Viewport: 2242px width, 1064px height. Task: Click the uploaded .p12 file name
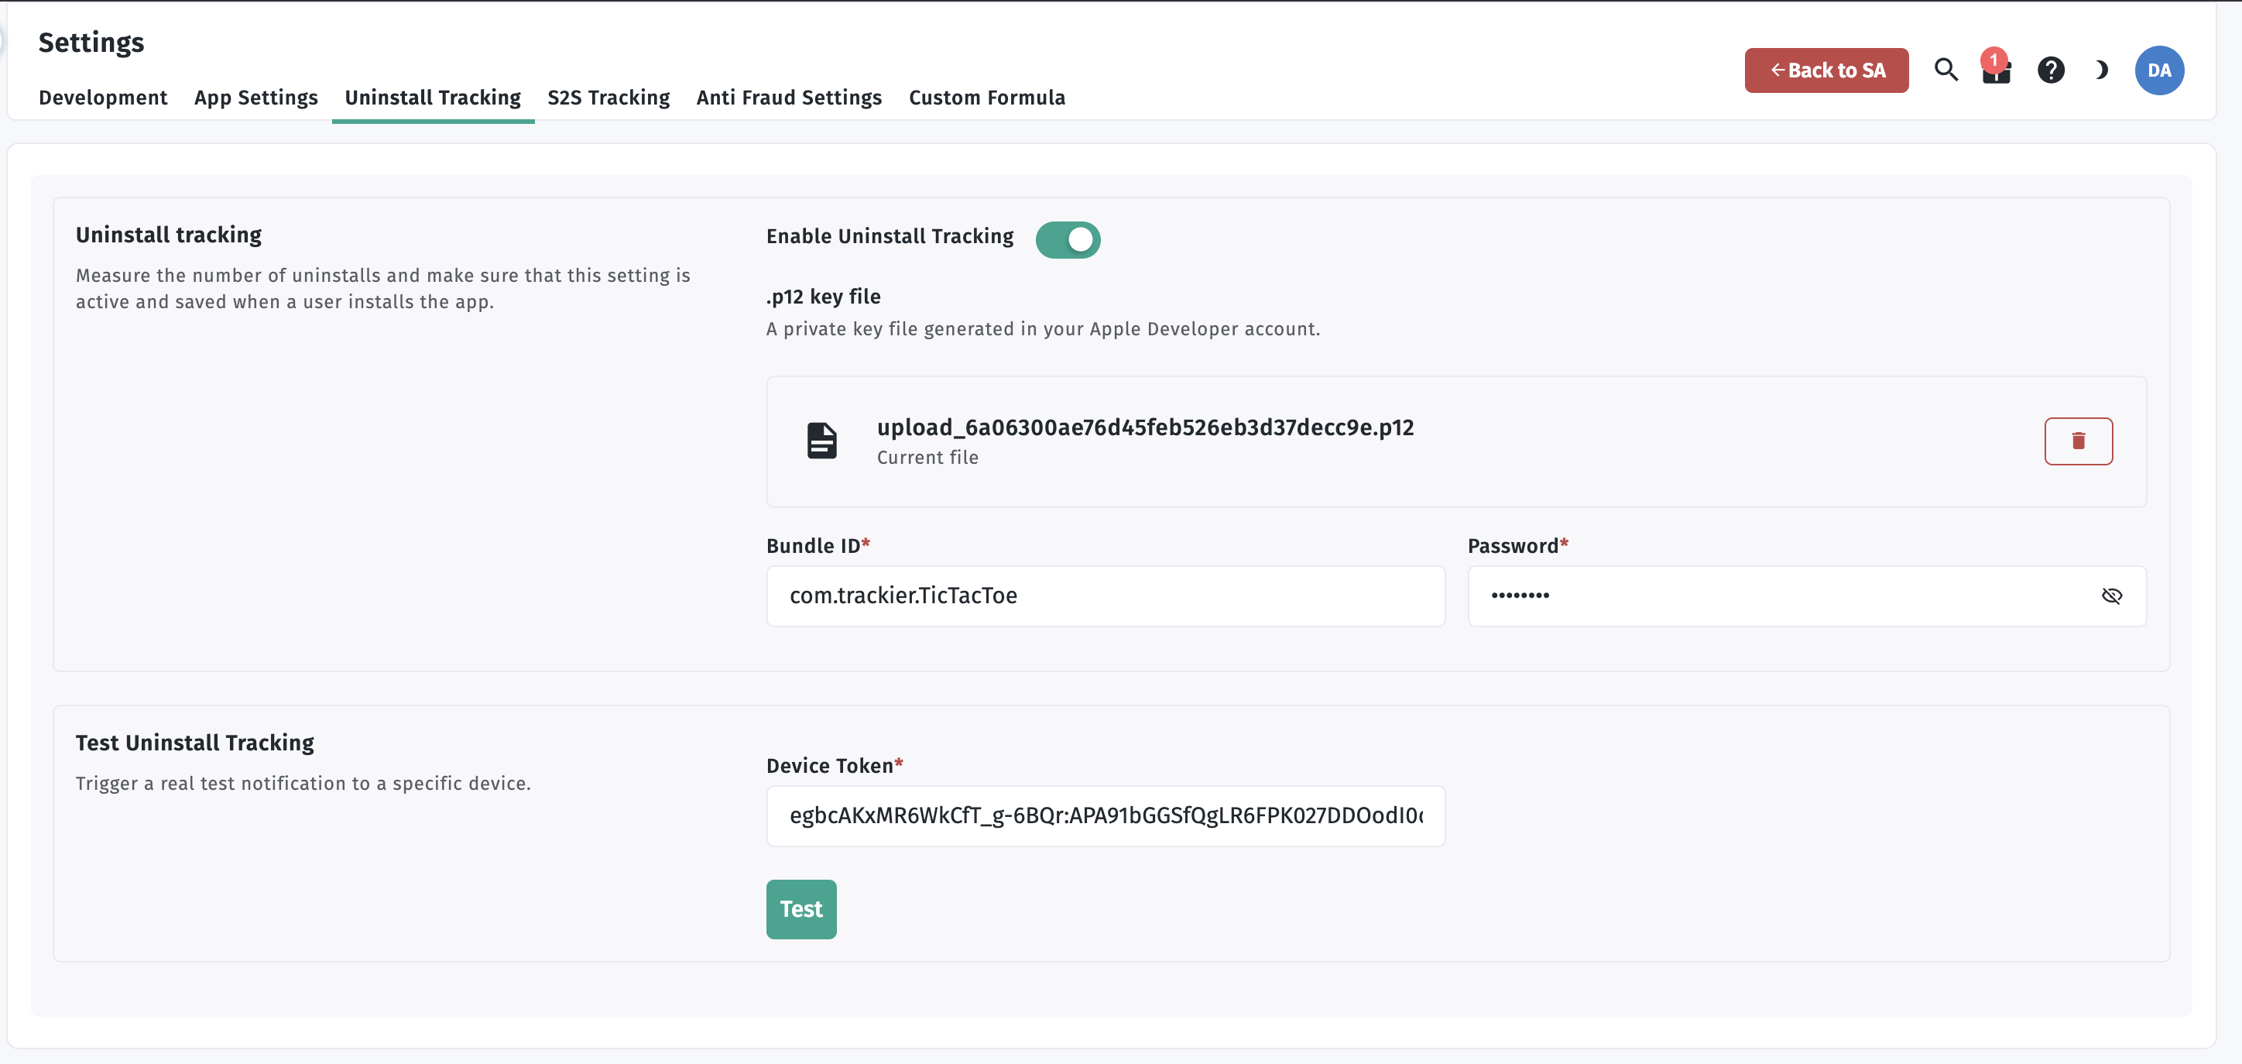click(1145, 427)
